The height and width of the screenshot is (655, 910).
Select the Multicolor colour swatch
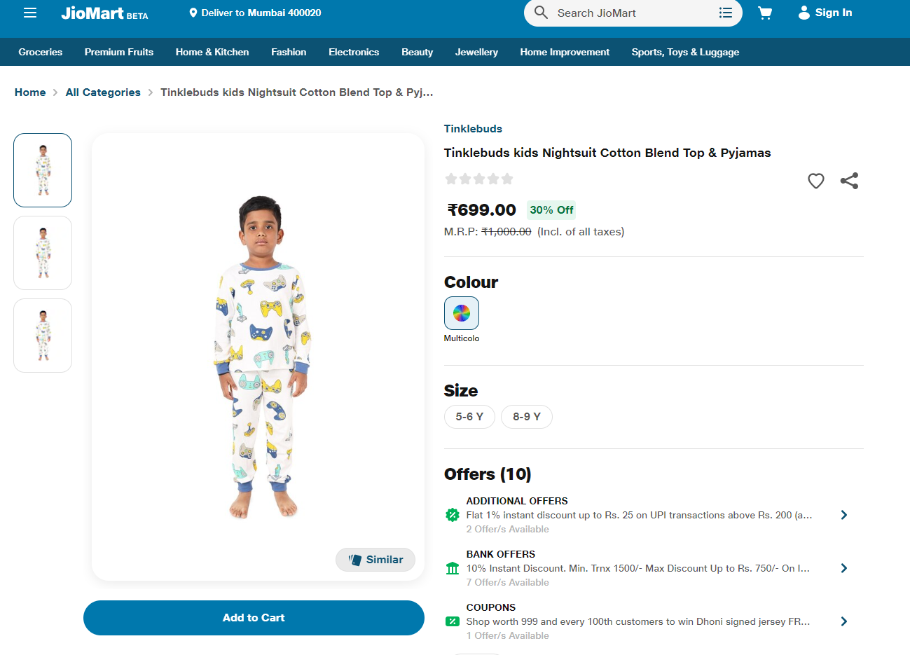click(x=462, y=313)
